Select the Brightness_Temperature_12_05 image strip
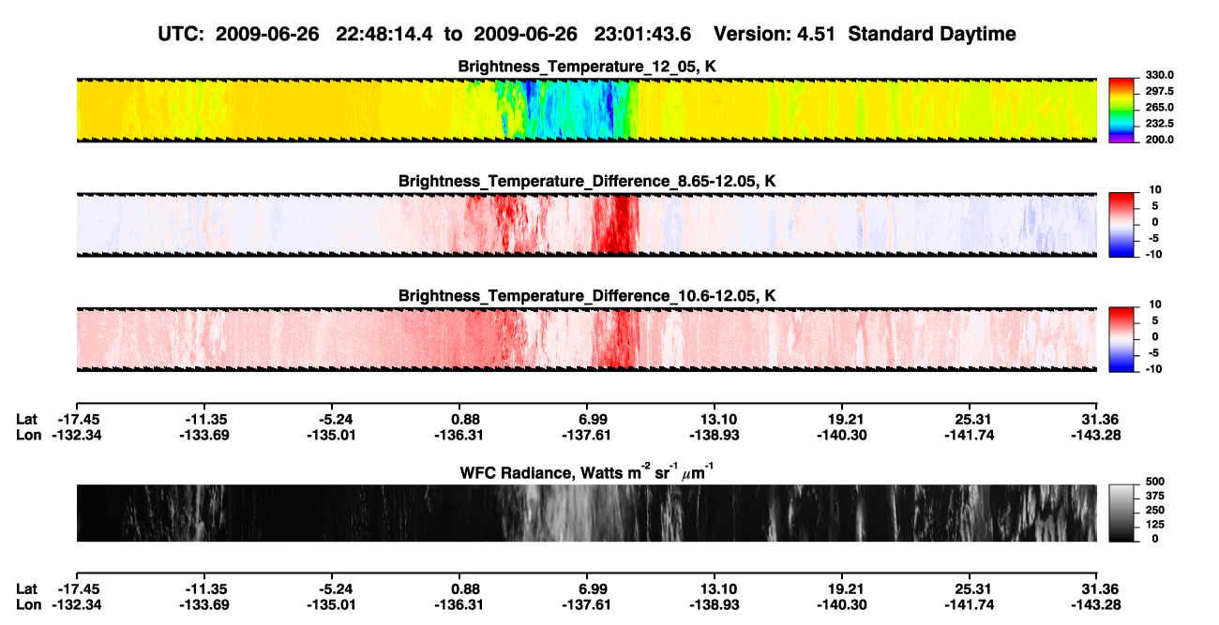This screenshot has height=625, width=1219. tap(586, 110)
